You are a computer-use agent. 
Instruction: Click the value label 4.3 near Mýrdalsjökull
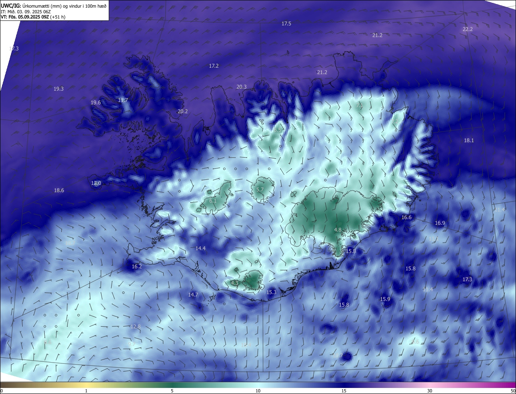click(235, 283)
